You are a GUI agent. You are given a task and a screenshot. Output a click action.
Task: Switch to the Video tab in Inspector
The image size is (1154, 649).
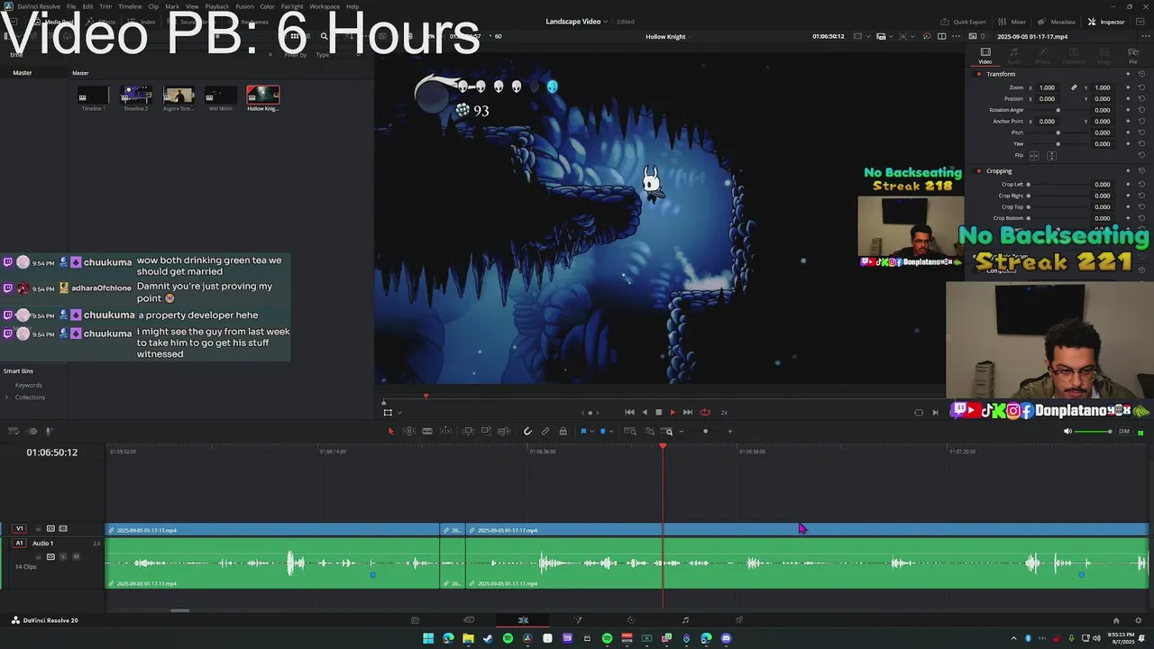985,56
